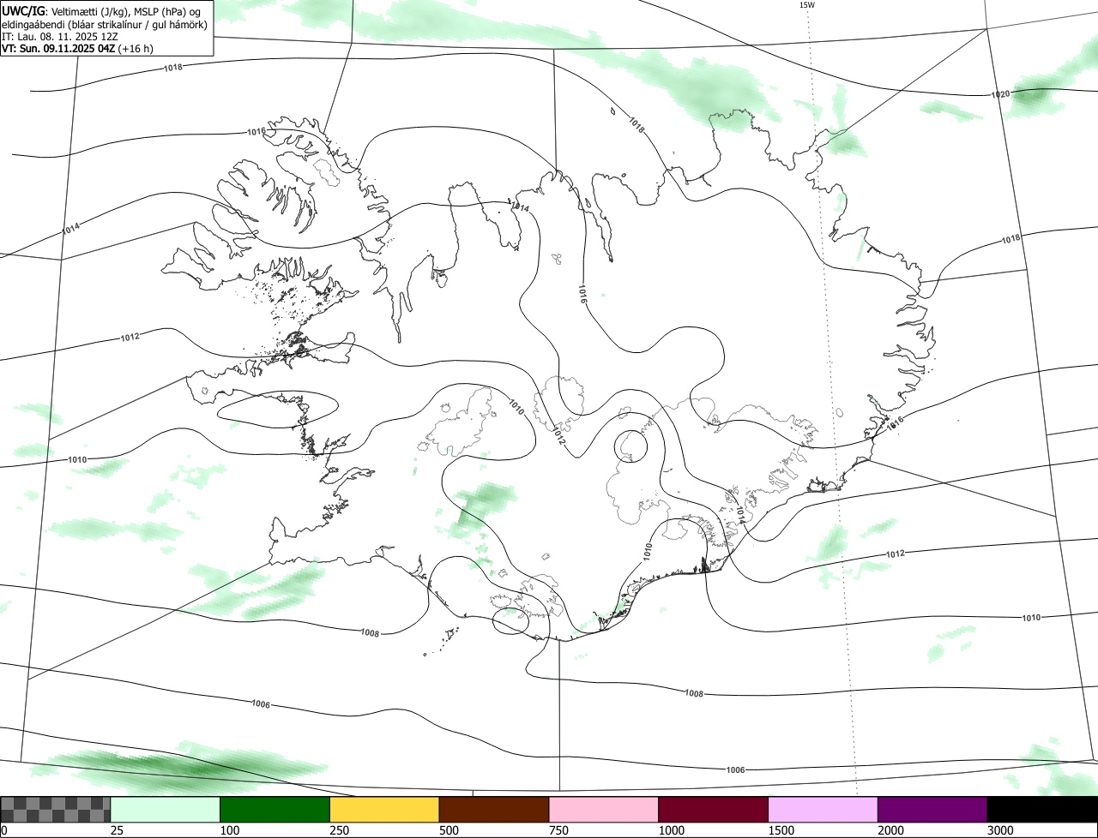Click the "1020" isobar label
This screenshot has height=838, width=1098.
(1000, 94)
